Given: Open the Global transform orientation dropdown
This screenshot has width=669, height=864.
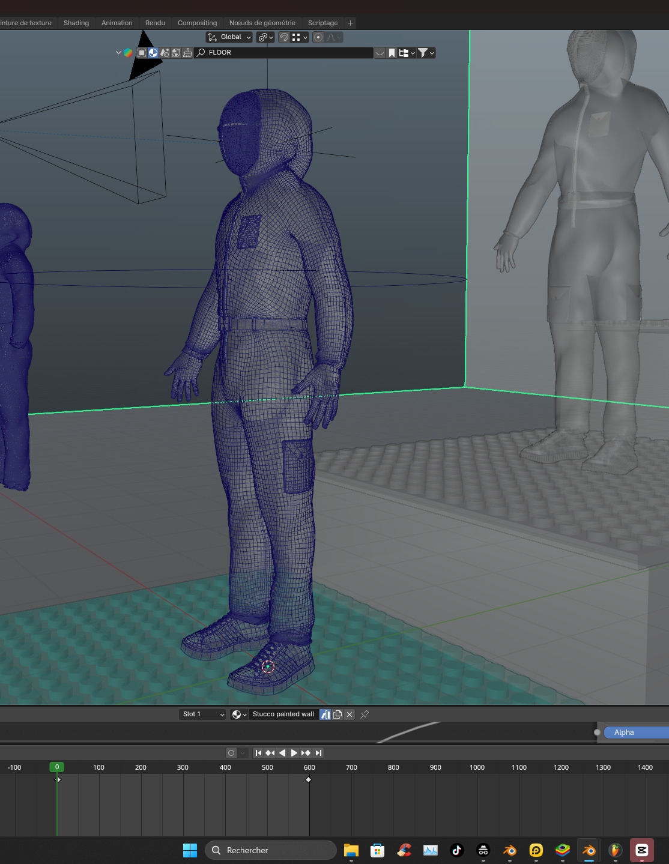Looking at the screenshot, I should point(229,37).
